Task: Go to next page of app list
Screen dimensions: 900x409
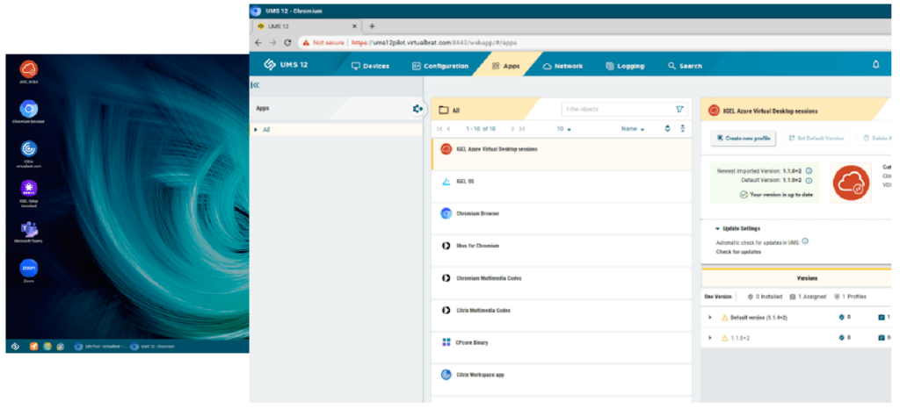Action: [512, 129]
